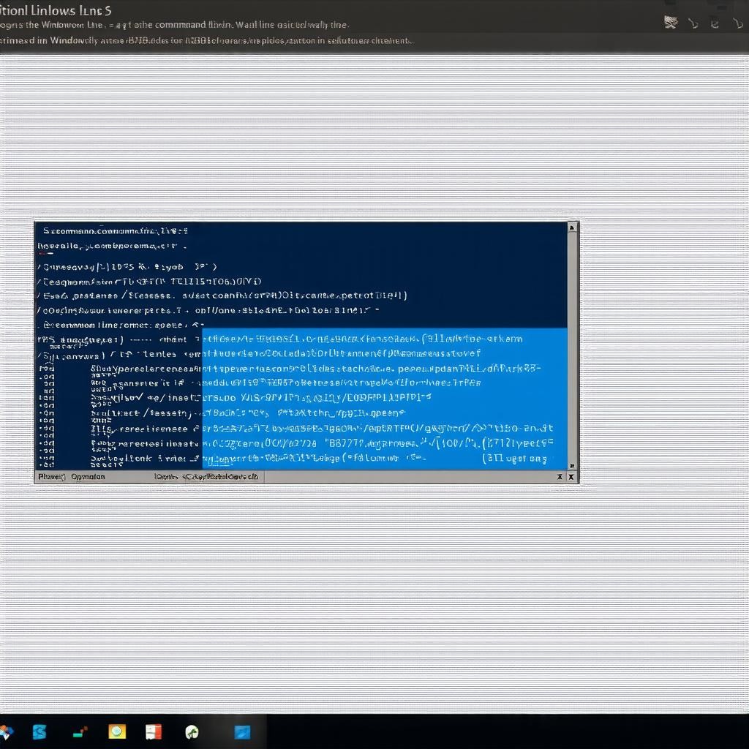This screenshot has height=749, width=749.
Task: Select the second label in the terminal status bar
Action: click(x=89, y=477)
